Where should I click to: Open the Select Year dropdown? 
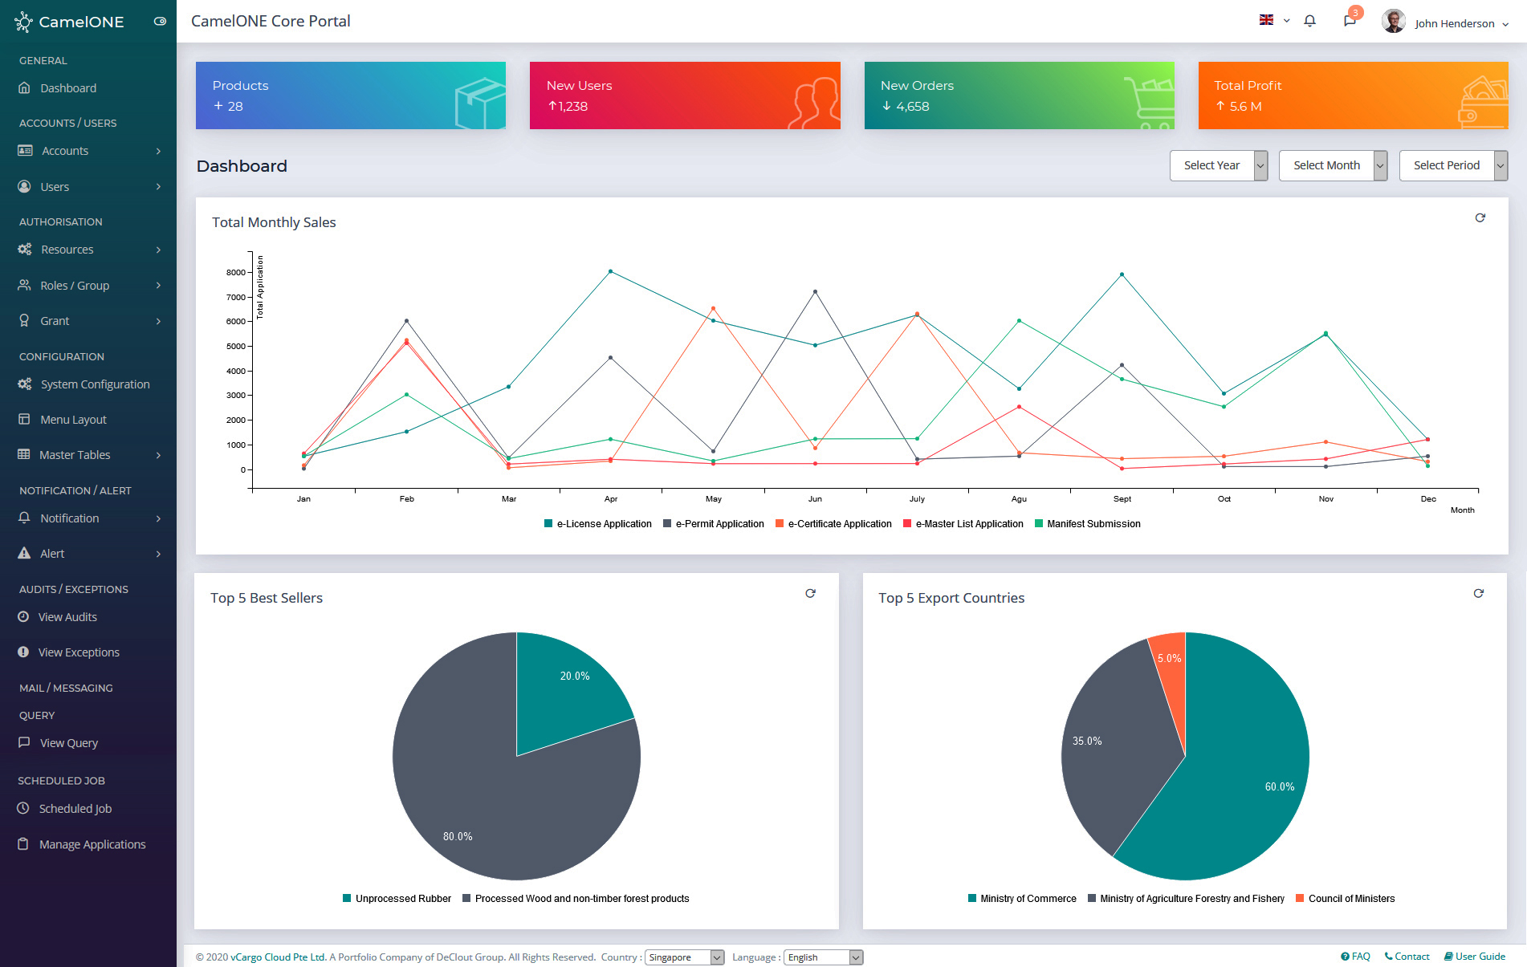point(1218,165)
